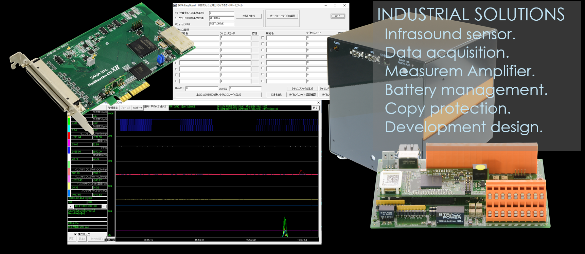Viewport: 585px width, 254px height.
Task: Click the カウンタ初期化 button
Action: (97, 239)
